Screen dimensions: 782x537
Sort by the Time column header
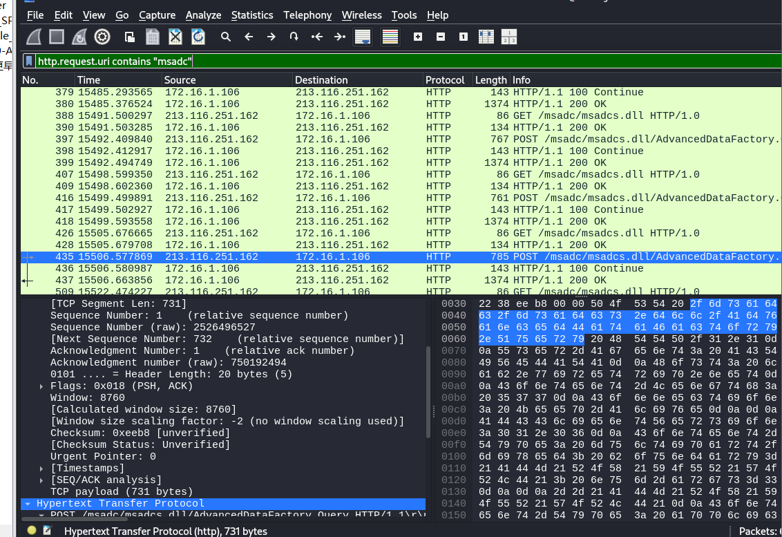click(119, 80)
